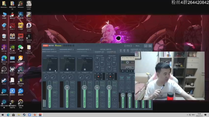Click Color Panel on Hardware Input 2
Image resolution: width=209 pixels, height=117 pixels.
coord(71,58)
